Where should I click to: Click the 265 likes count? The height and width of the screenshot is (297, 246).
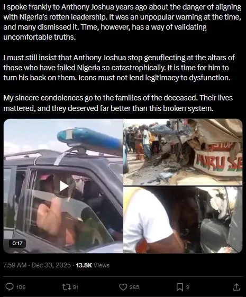134,287
